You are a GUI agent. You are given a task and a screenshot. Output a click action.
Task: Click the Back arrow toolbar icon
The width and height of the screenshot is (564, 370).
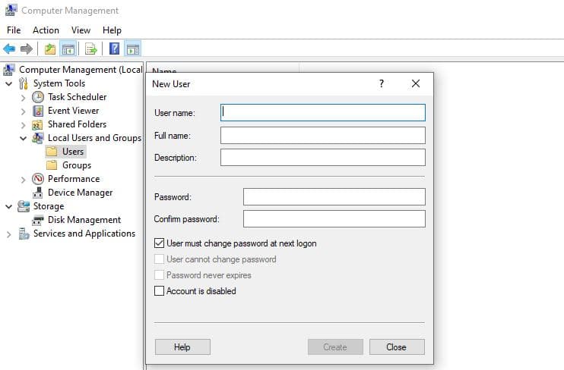pos(9,49)
